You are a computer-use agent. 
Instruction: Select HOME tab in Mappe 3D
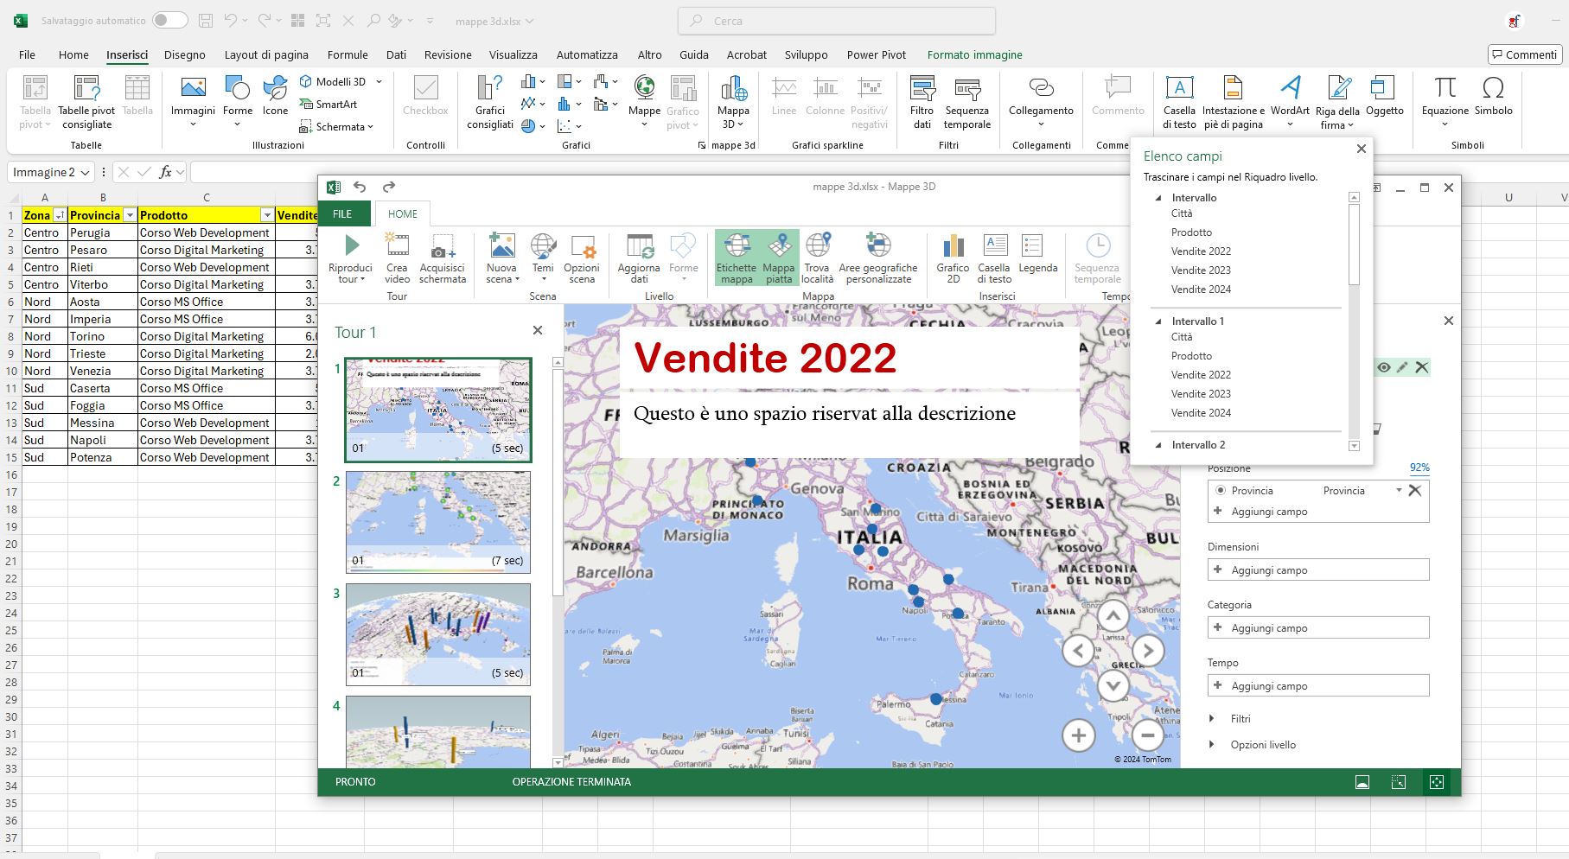click(x=402, y=213)
